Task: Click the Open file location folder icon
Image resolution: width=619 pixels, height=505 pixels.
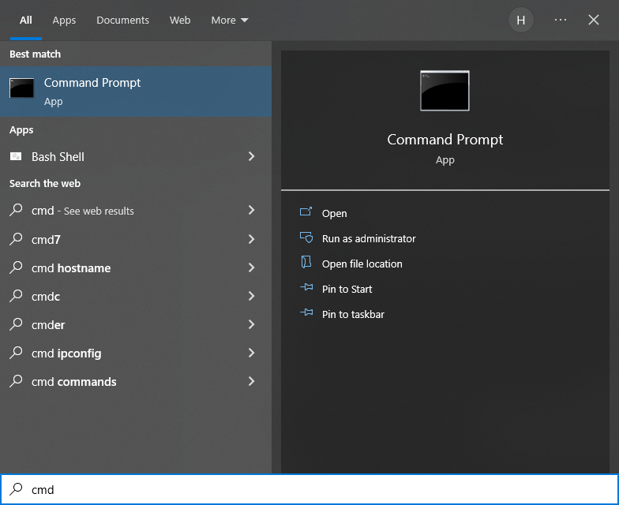Action: pyautogui.click(x=306, y=264)
